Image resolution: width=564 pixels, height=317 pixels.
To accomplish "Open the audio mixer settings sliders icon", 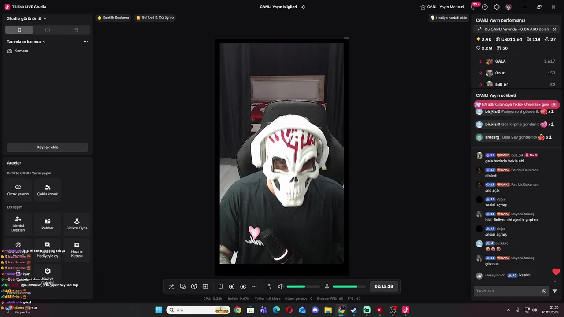I will tap(270, 287).
